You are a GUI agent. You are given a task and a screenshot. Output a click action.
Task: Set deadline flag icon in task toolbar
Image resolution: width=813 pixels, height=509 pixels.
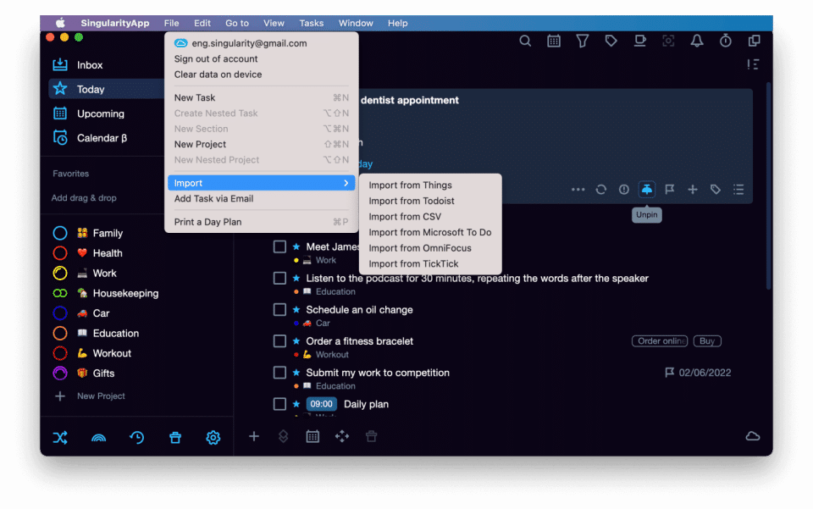click(669, 190)
